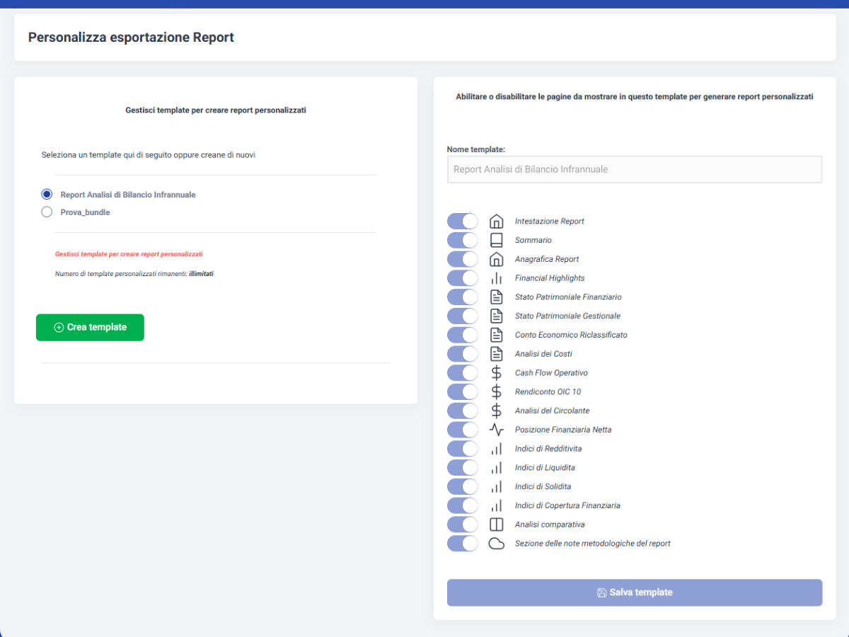The width and height of the screenshot is (849, 637).
Task: Click the book icon beside Sommario
Action: click(x=497, y=240)
